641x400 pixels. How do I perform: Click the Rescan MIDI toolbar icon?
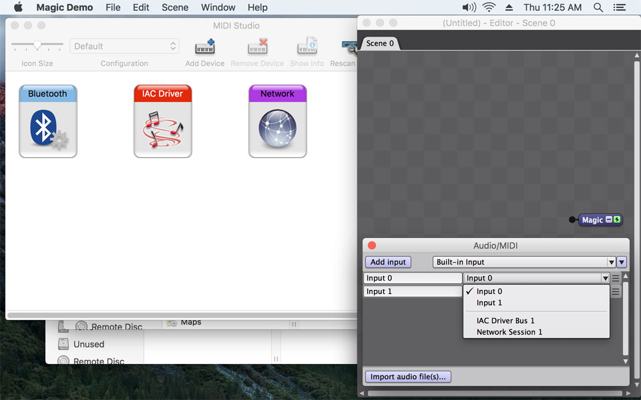[349, 47]
